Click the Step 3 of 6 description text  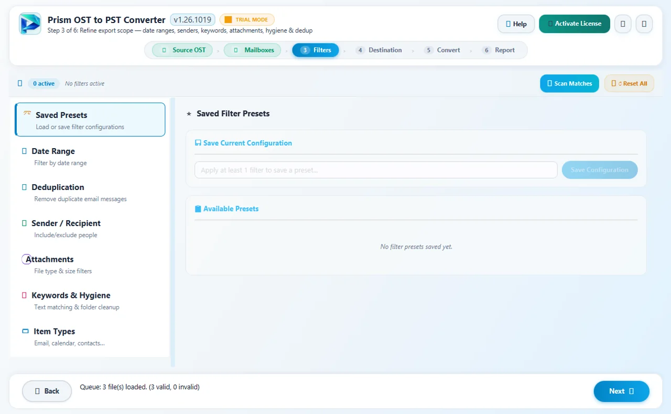pos(180,31)
